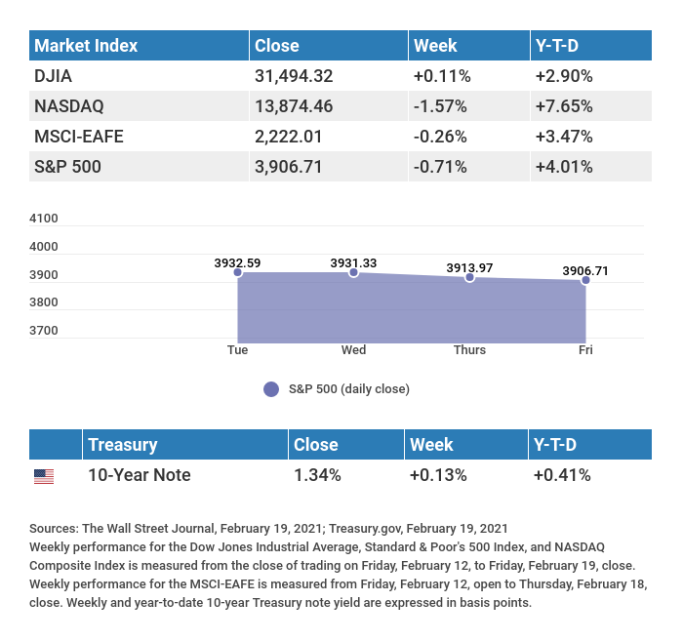Click the US flag icon

[44, 476]
